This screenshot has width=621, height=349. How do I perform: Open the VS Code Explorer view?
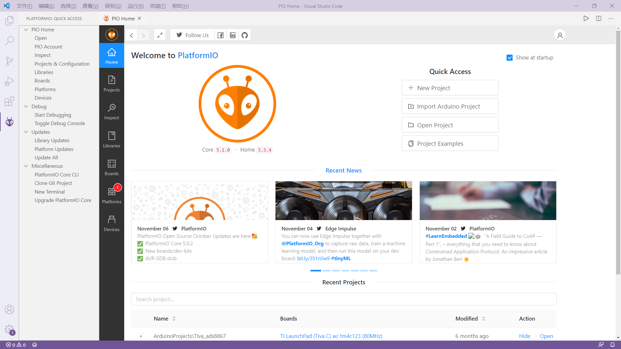(x=9, y=21)
